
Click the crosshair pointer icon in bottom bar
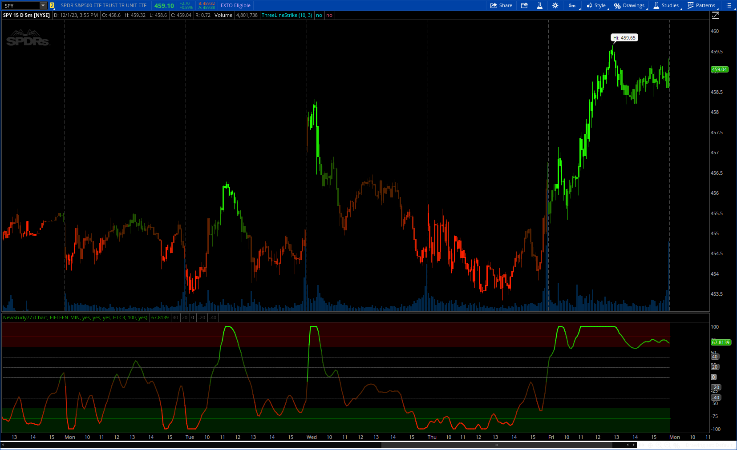click(650, 445)
